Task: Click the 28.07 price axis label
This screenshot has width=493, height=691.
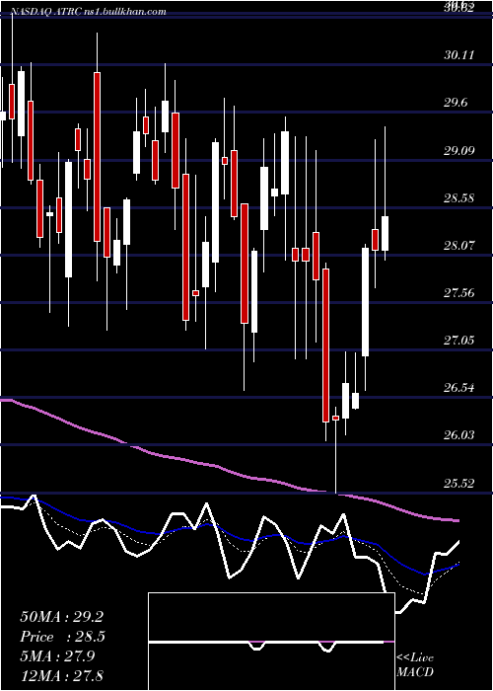Action: pos(459,245)
